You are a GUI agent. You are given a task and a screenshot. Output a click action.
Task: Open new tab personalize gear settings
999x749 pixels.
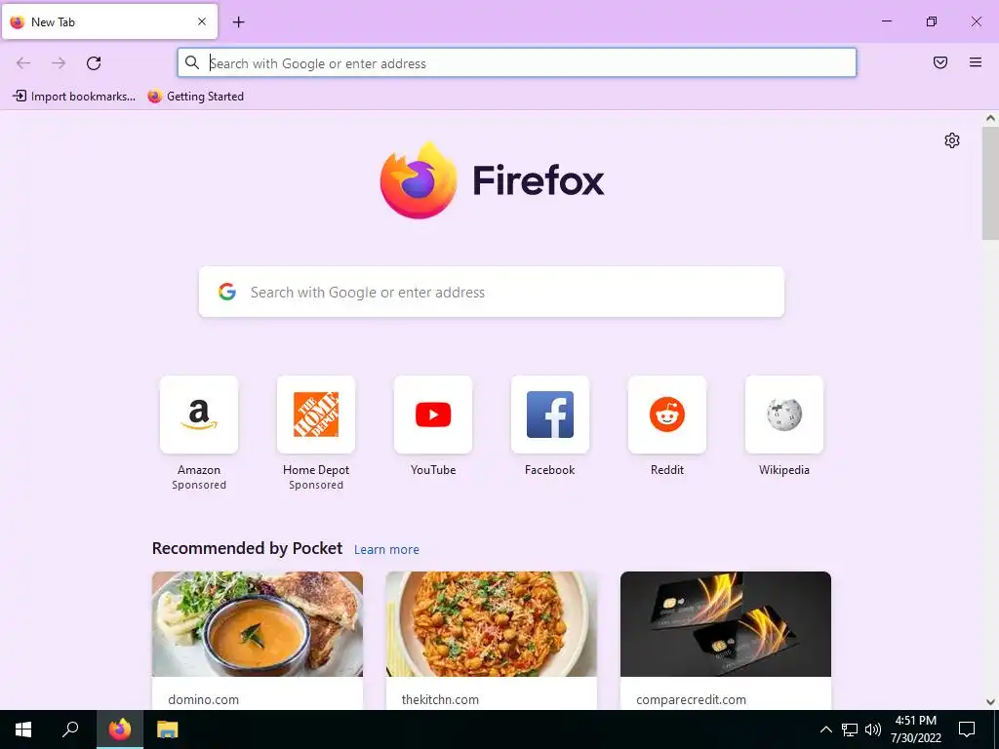pos(952,140)
